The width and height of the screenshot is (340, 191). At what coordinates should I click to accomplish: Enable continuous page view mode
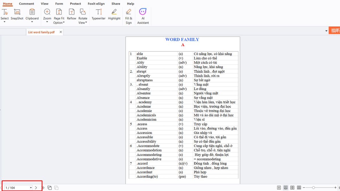(x=286, y=188)
